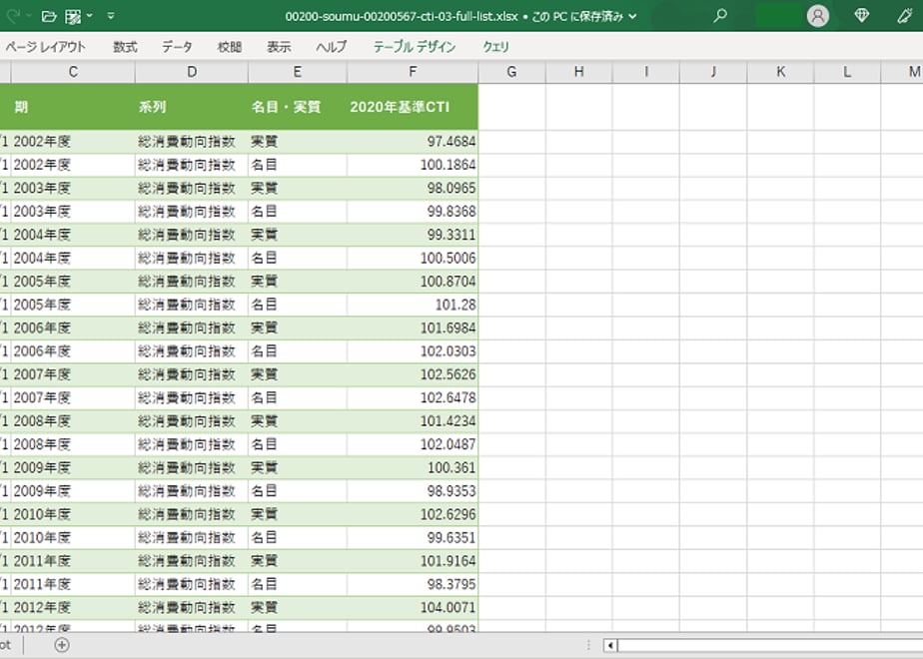Click the 2020年基準CTI header cell

[413, 107]
